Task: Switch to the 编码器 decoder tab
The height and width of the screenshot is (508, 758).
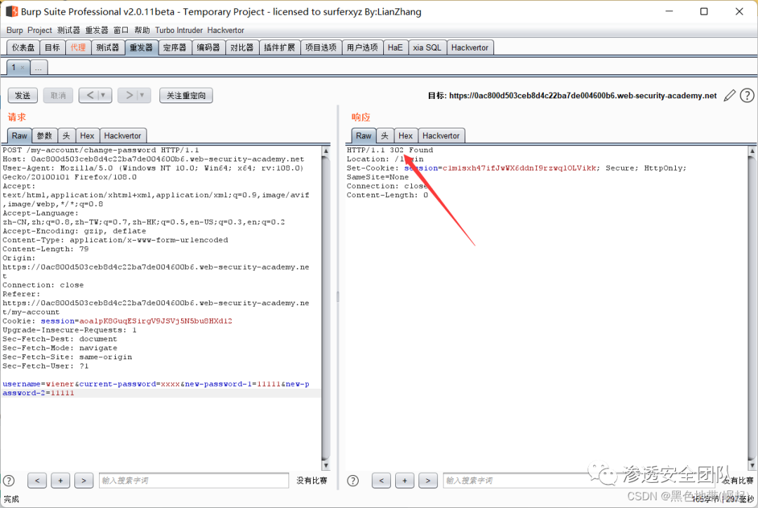Action: [208, 48]
